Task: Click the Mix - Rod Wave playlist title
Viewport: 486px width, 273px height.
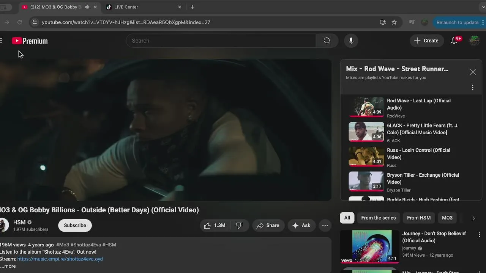Action: 397,69
